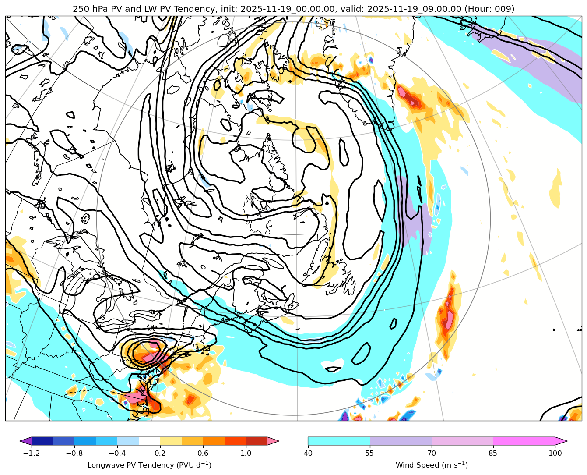
Task: Pick the light pink 70–85 wind speed swatch
Action: (x=462, y=441)
